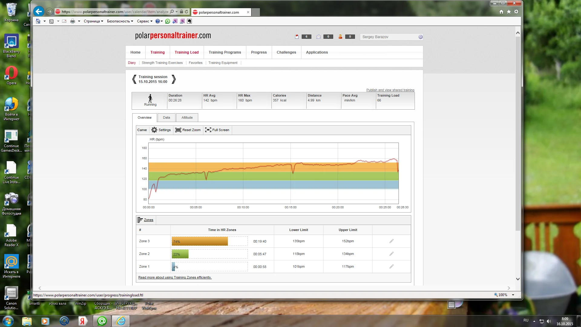The image size is (581, 327).
Task: Open the Altitude tab
Action: tap(187, 117)
